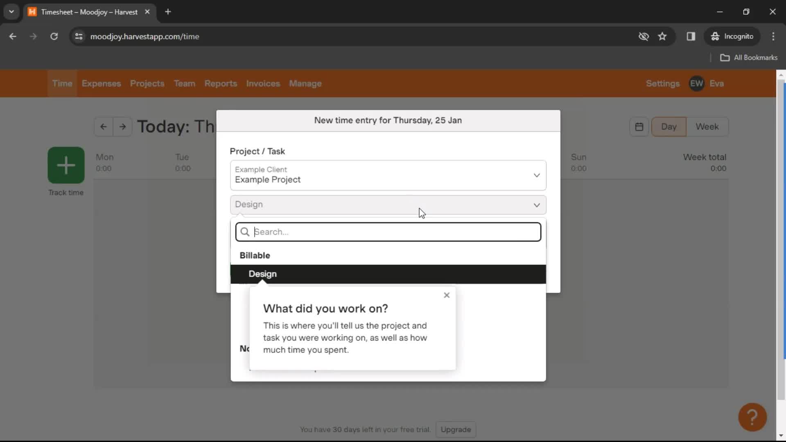Search for a task in search field
The image size is (786, 442).
[x=388, y=232]
